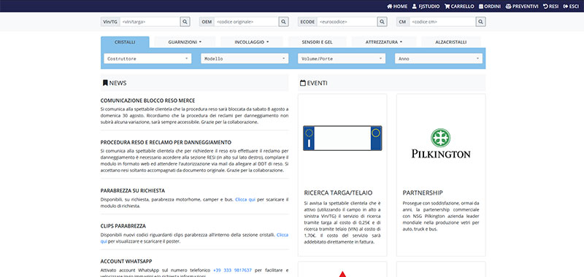Click the ACCOUNT WHATSAPP headline

[x=126, y=262]
